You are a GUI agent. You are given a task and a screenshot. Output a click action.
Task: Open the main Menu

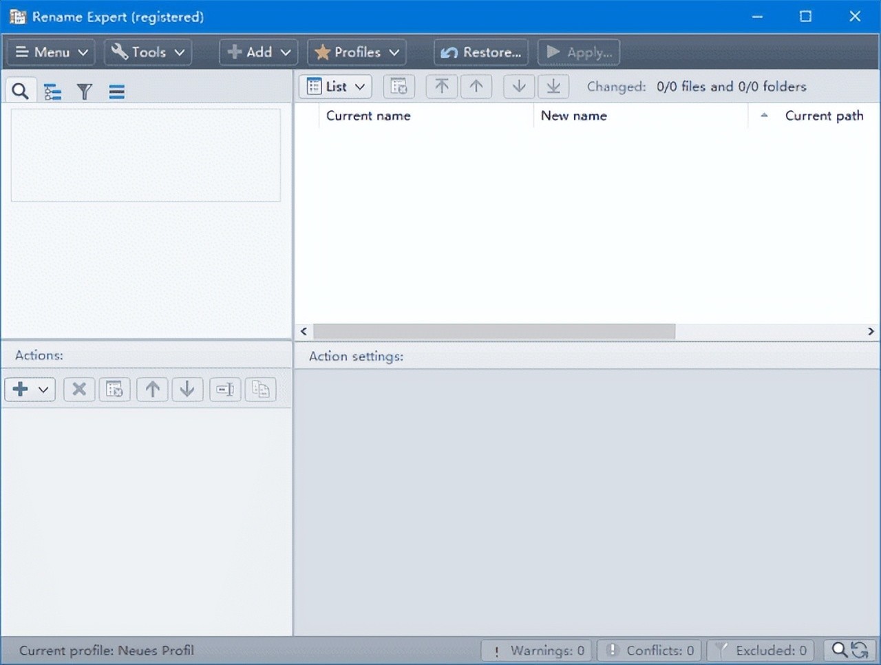[52, 52]
